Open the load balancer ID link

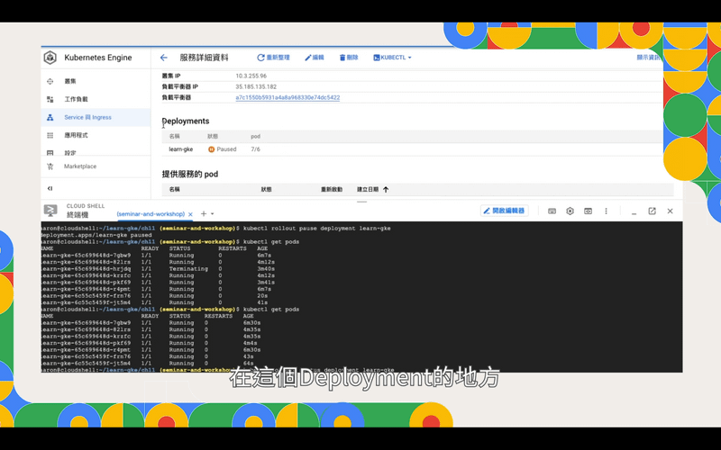[287, 97]
